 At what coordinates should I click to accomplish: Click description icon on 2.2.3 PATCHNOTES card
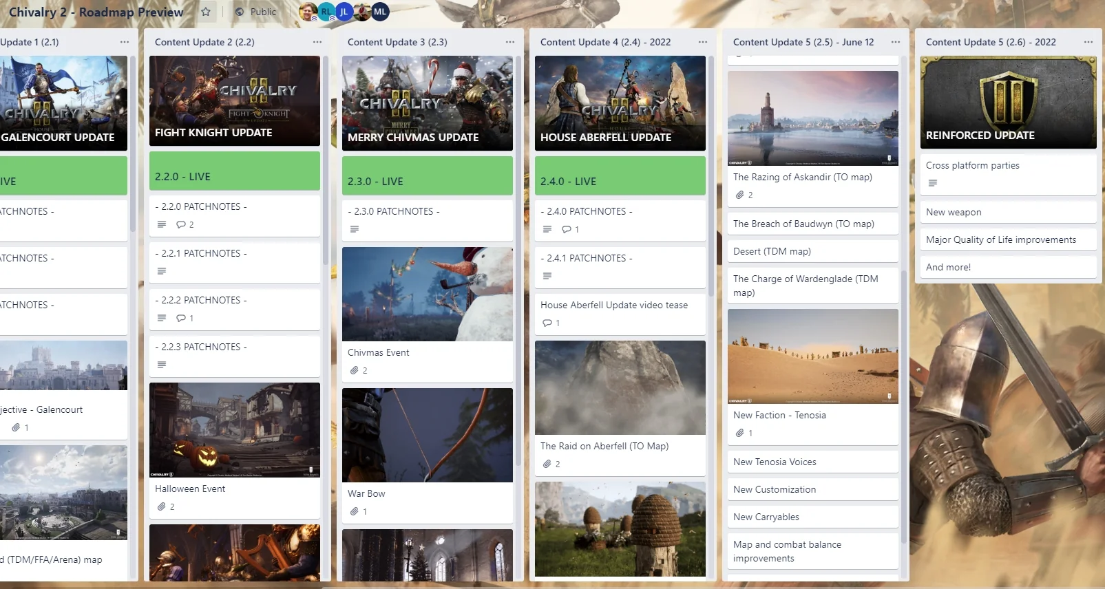(162, 365)
